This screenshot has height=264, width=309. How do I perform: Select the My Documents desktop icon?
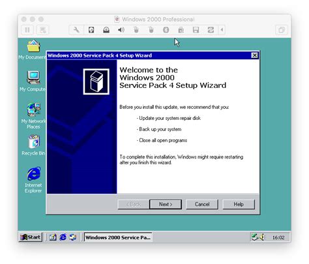point(33,50)
